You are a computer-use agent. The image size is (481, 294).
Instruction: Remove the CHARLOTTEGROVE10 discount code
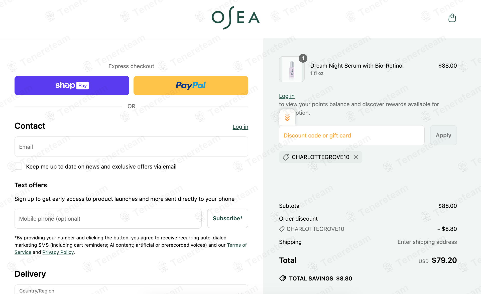[x=356, y=157]
